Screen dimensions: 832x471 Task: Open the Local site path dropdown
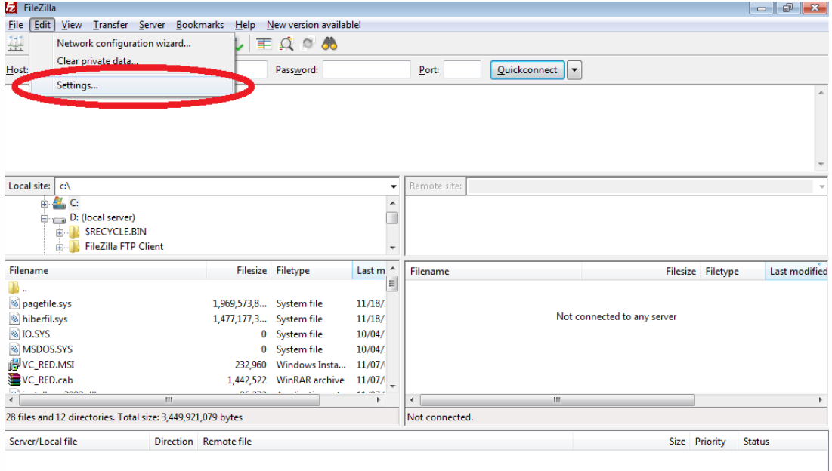pyautogui.click(x=393, y=186)
